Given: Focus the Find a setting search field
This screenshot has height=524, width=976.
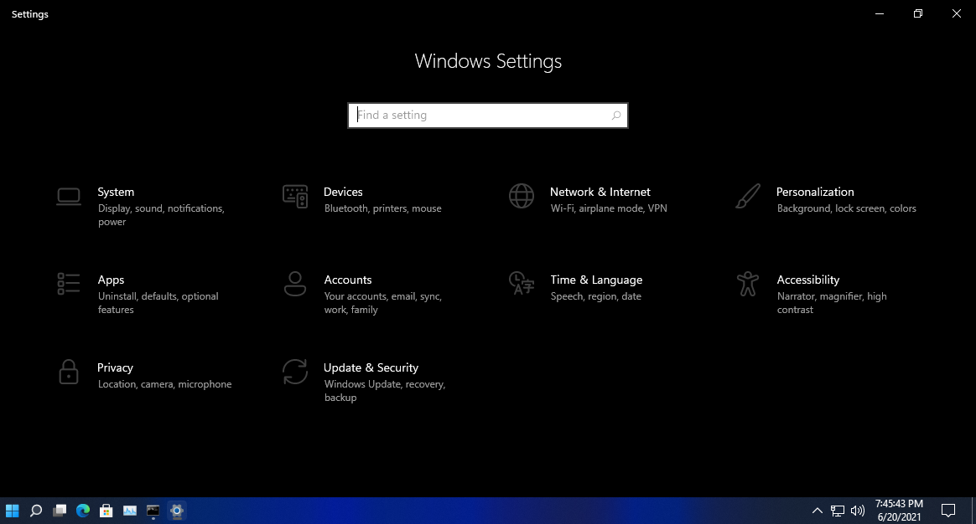Looking at the screenshot, I should 488,115.
